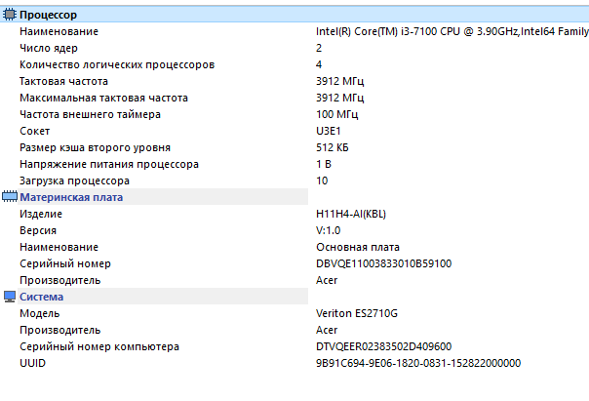The width and height of the screenshot is (589, 401).
Task: Click Серийный номер компьютера label
Action: [99, 346]
